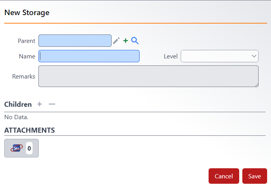The width and height of the screenshot is (271, 188).
Task: Click inside the Remarks text area
Action: [148, 76]
